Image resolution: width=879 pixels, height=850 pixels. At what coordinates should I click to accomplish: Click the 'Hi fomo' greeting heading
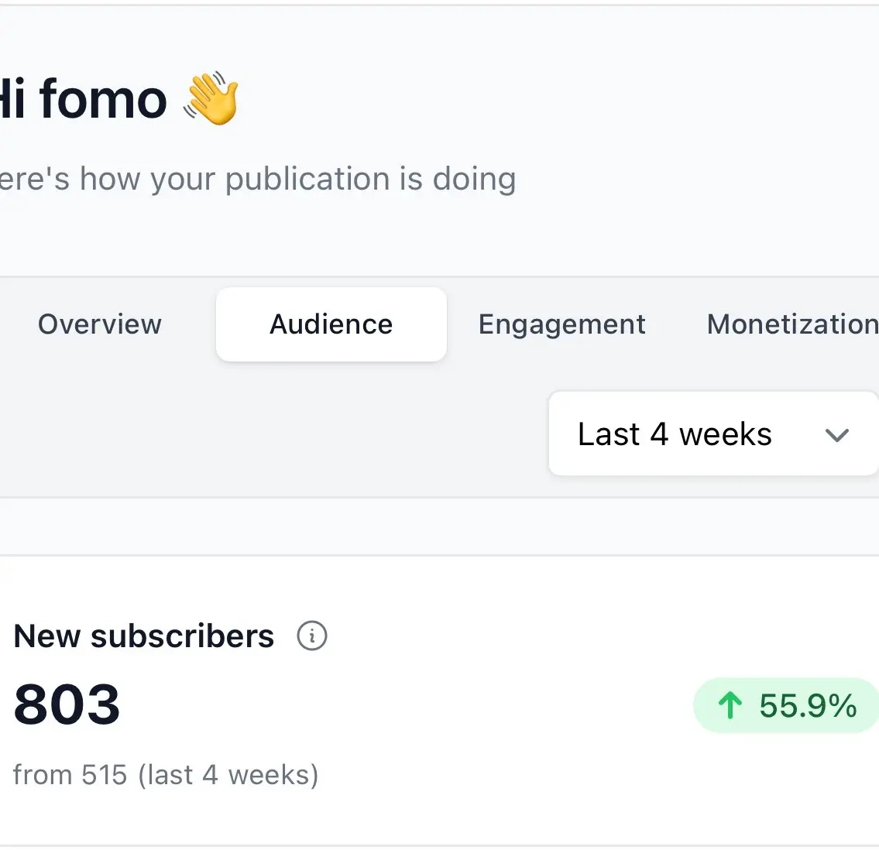pos(83,99)
